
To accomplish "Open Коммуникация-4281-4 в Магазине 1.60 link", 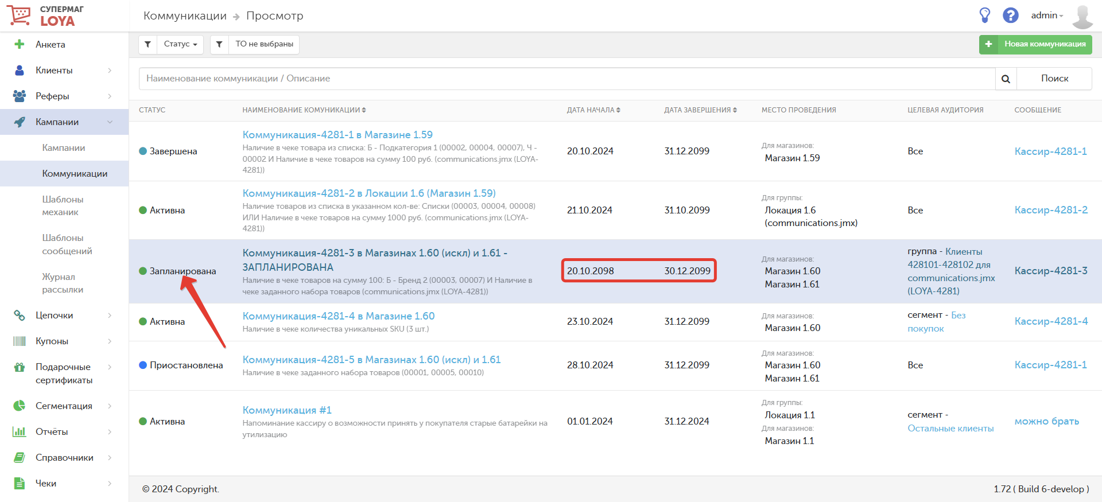I will click(339, 316).
